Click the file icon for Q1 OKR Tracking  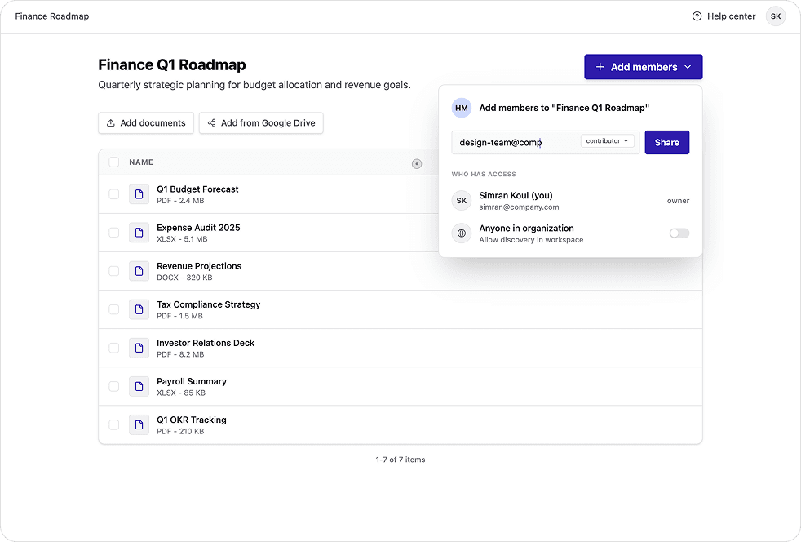coord(139,425)
